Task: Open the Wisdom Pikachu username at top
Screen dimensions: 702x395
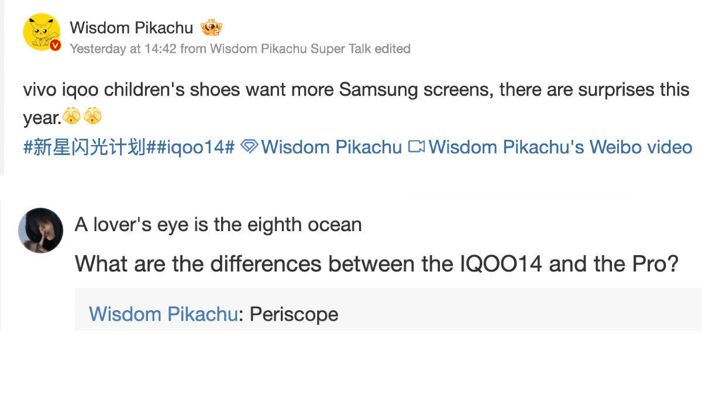Action: 131,28
